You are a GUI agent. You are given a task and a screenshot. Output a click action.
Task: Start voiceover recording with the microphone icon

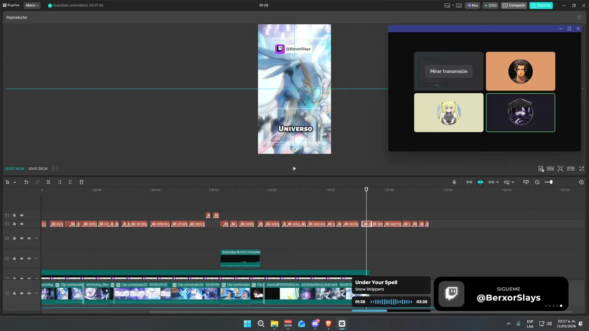(x=454, y=182)
